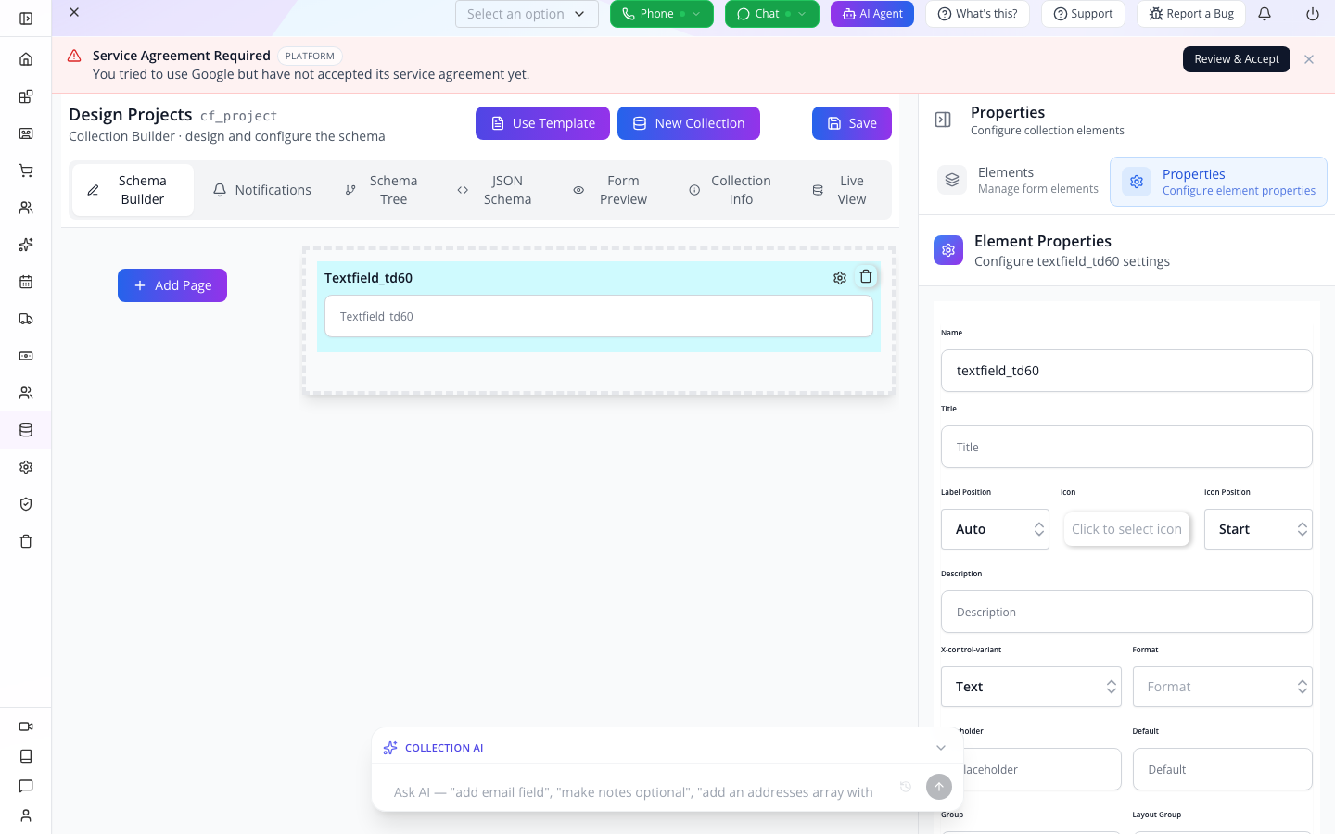Toggle the sidebar panel icon
The height and width of the screenshot is (834, 1335).
click(x=26, y=19)
